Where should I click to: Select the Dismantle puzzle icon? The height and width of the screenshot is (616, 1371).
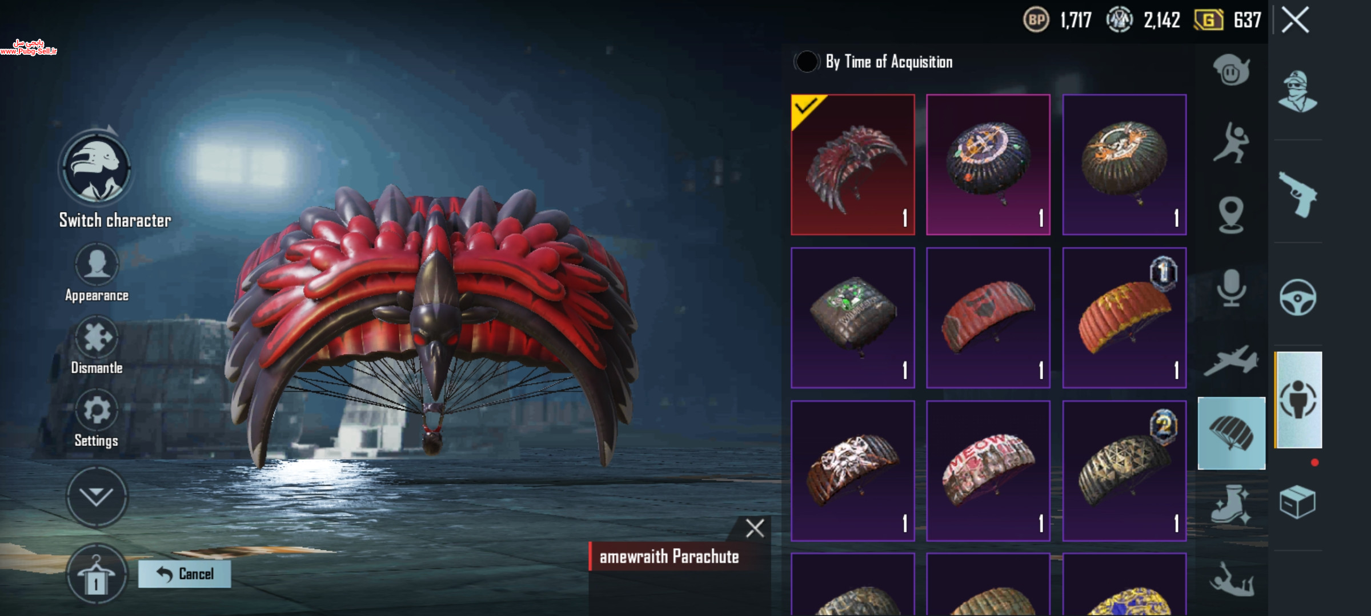point(97,337)
